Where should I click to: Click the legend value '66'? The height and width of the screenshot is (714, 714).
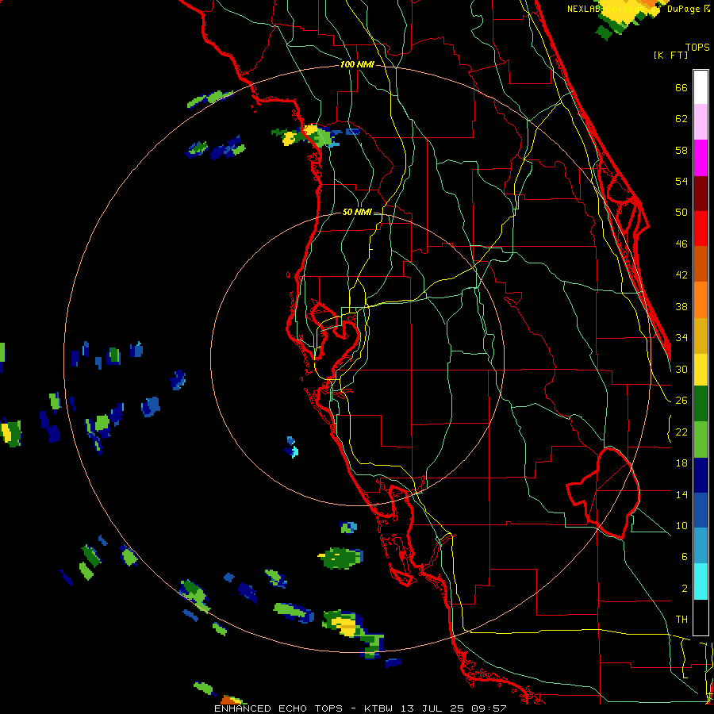[681, 87]
